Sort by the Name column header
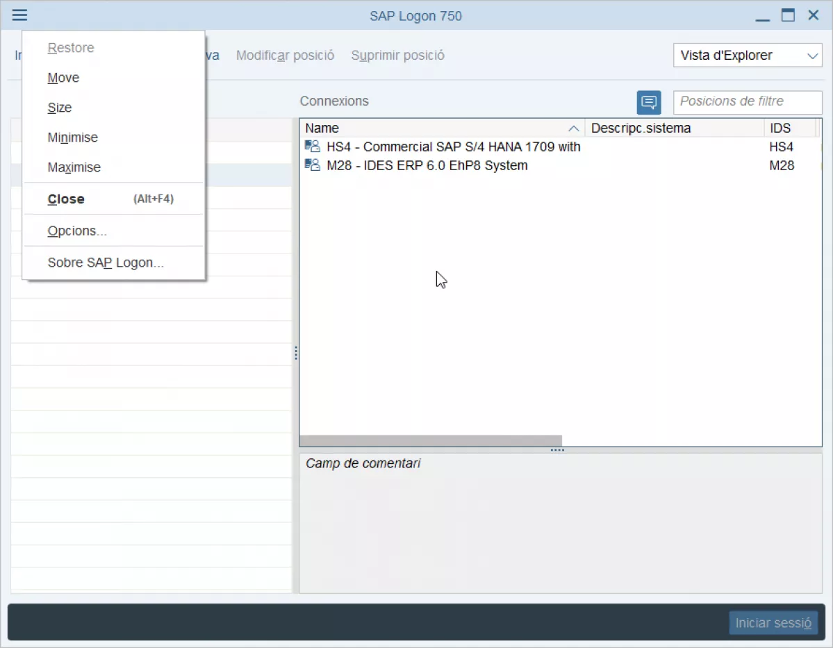Image resolution: width=833 pixels, height=648 pixels. tap(442, 128)
